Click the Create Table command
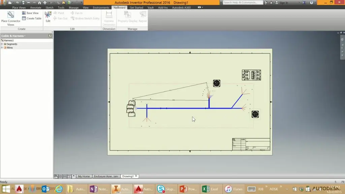This screenshot has height=194, width=345. pos(31,19)
